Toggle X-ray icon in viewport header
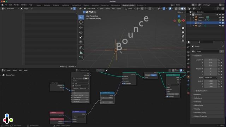The width and height of the screenshot is (226, 127). (x=176, y=8)
